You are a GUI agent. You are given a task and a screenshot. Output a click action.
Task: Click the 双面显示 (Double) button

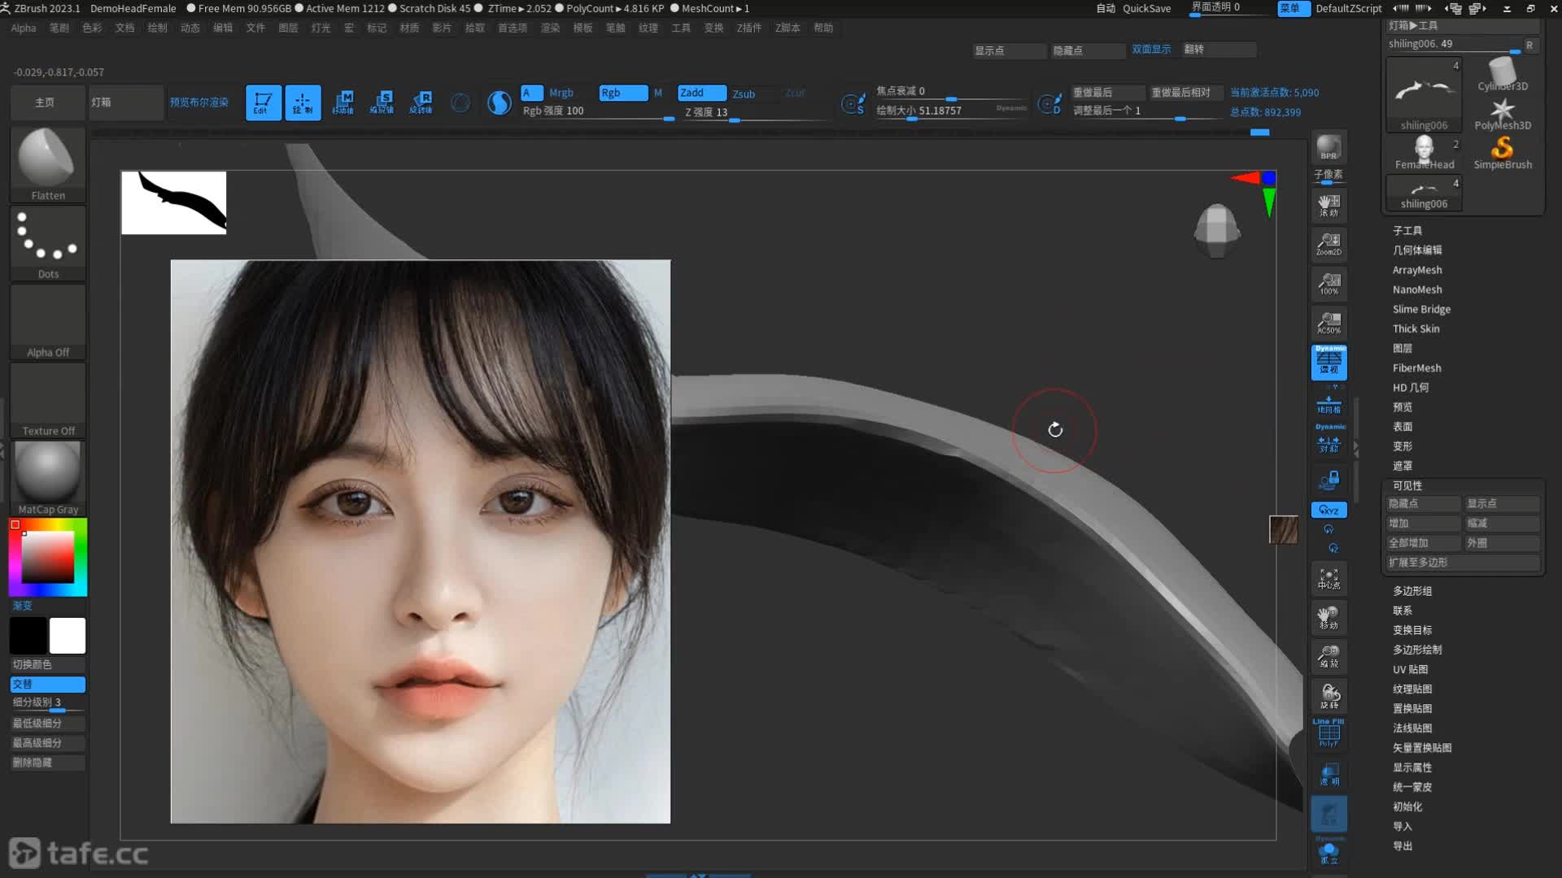[1151, 50]
